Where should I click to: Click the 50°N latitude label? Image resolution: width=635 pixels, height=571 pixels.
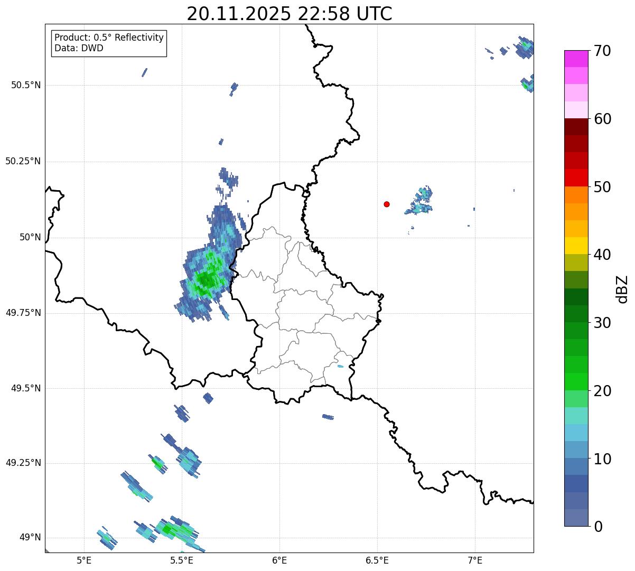pos(30,237)
